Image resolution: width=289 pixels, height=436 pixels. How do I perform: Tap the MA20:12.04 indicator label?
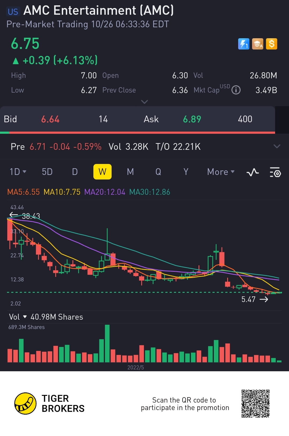(105, 192)
